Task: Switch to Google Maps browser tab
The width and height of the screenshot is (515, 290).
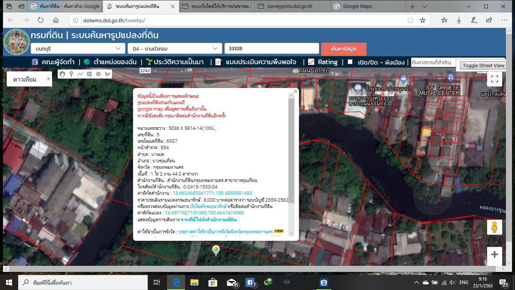Action: point(368,6)
